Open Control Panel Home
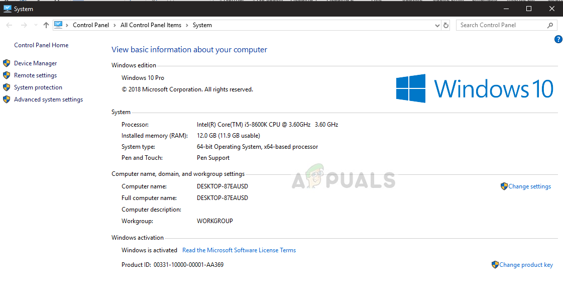 [x=41, y=45]
